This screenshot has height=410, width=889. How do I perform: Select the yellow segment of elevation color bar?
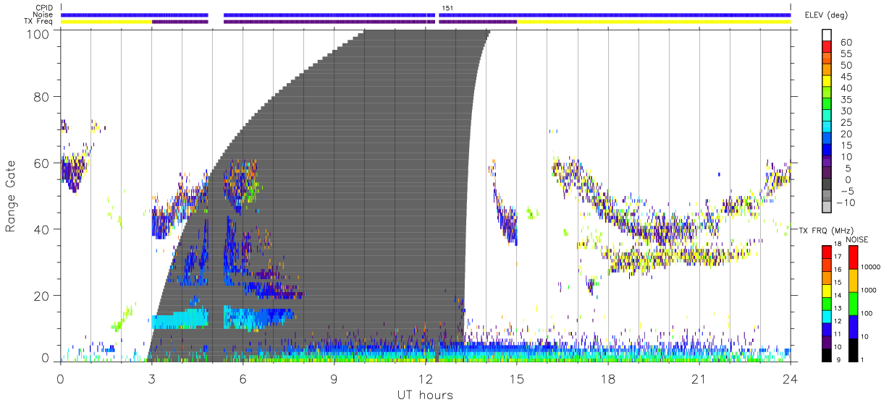tap(827, 82)
